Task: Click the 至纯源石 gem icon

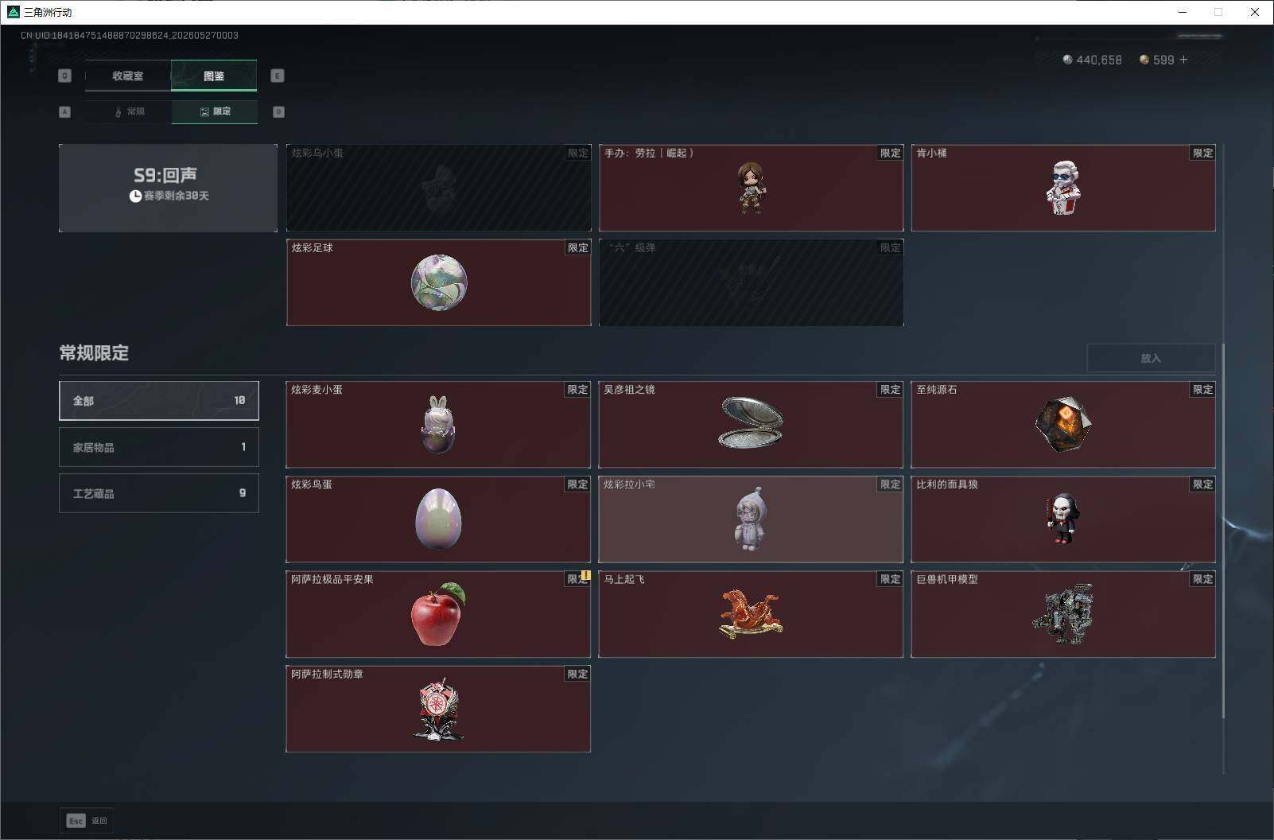Action: point(1063,425)
